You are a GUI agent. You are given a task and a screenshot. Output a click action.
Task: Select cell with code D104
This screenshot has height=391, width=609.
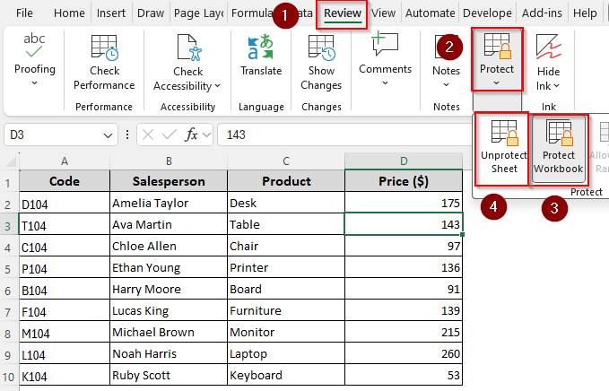pyautogui.click(x=65, y=203)
